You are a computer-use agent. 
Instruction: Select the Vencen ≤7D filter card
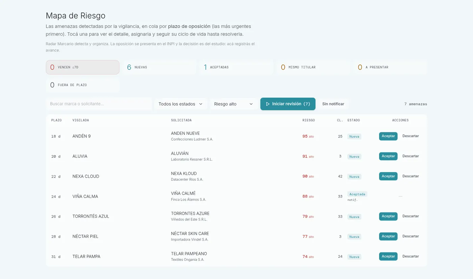pos(82,67)
